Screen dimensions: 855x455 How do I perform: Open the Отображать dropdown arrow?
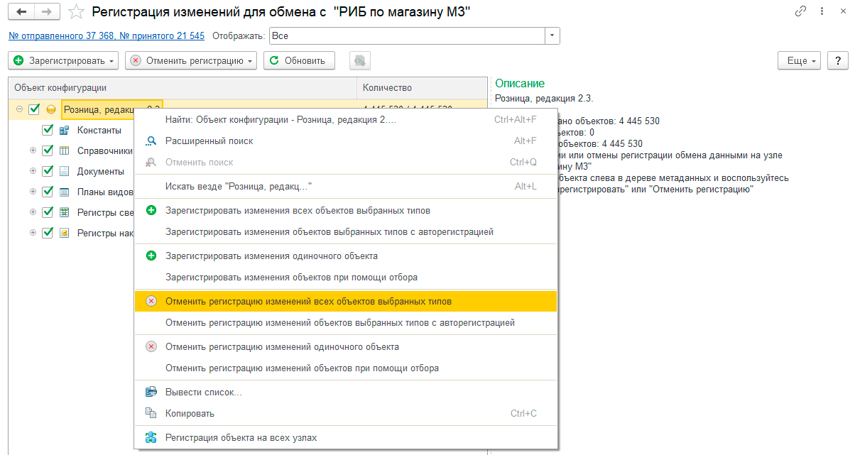pos(552,35)
